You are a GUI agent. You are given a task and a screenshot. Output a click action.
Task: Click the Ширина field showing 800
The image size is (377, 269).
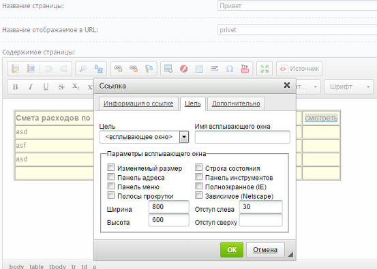[169, 207]
